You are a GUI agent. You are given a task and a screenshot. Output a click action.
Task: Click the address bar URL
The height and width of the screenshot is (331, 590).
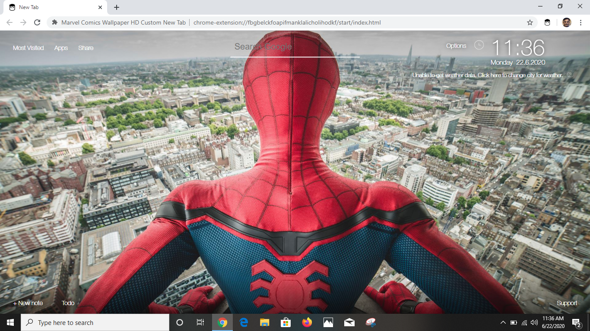tap(287, 22)
